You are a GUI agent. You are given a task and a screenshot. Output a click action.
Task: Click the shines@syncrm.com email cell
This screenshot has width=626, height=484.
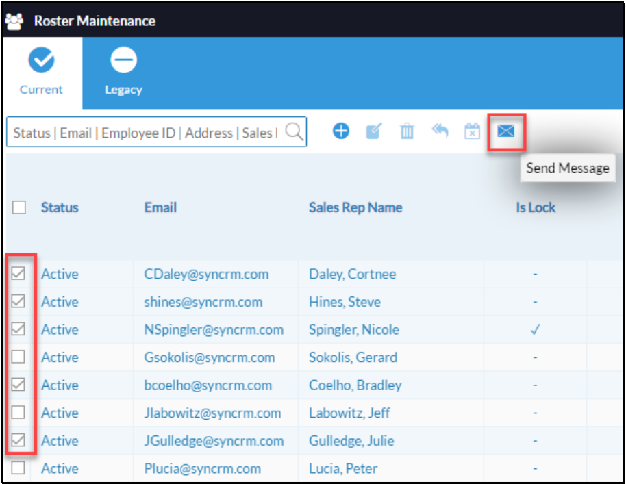[203, 302]
